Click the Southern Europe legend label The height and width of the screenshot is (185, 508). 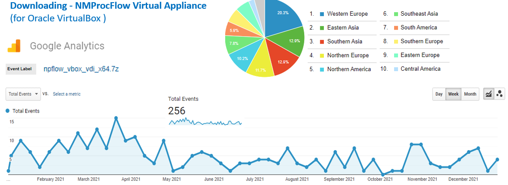[x=422, y=41]
